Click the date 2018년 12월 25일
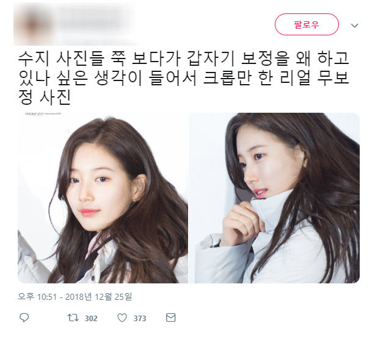 click(x=98, y=297)
